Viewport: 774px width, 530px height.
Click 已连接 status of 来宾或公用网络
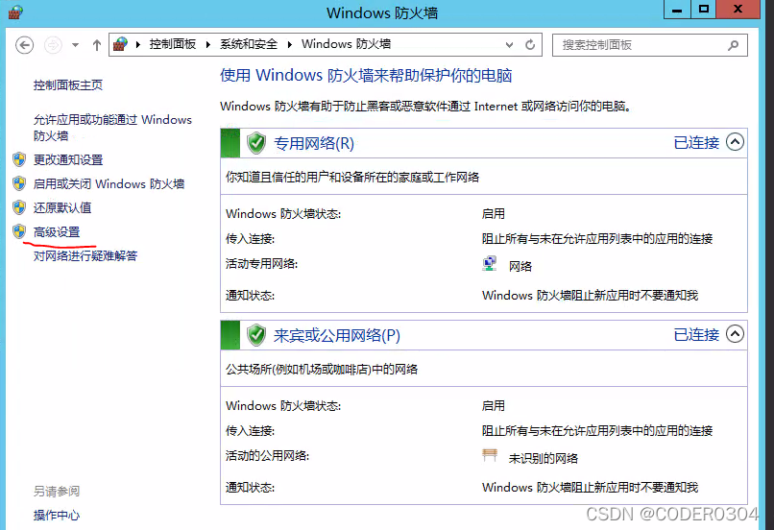click(696, 334)
